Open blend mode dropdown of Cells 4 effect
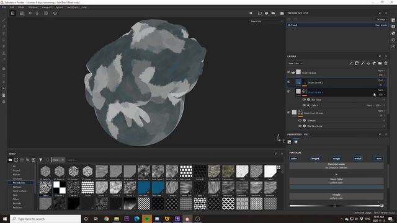This screenshot has width=397, height=223. point(370,105)
